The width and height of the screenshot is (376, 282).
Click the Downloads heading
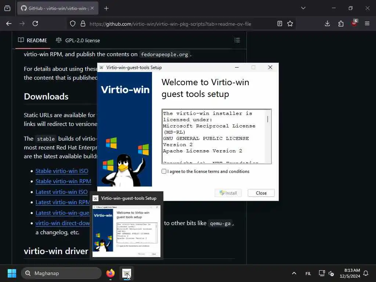click(46, 97)
